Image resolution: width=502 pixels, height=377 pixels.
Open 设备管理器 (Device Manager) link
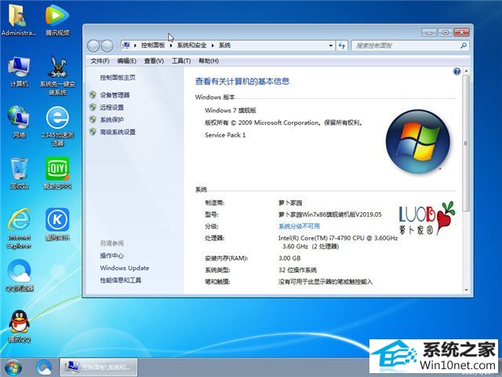[x=115, y=95]
